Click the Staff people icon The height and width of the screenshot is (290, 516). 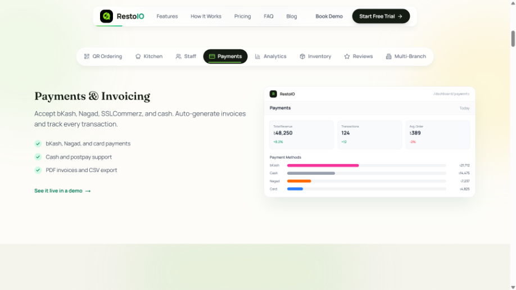[x=178, y=56]
